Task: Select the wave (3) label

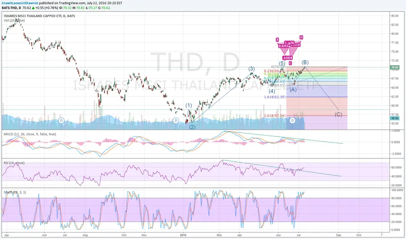Action: (x=251, y=69)
